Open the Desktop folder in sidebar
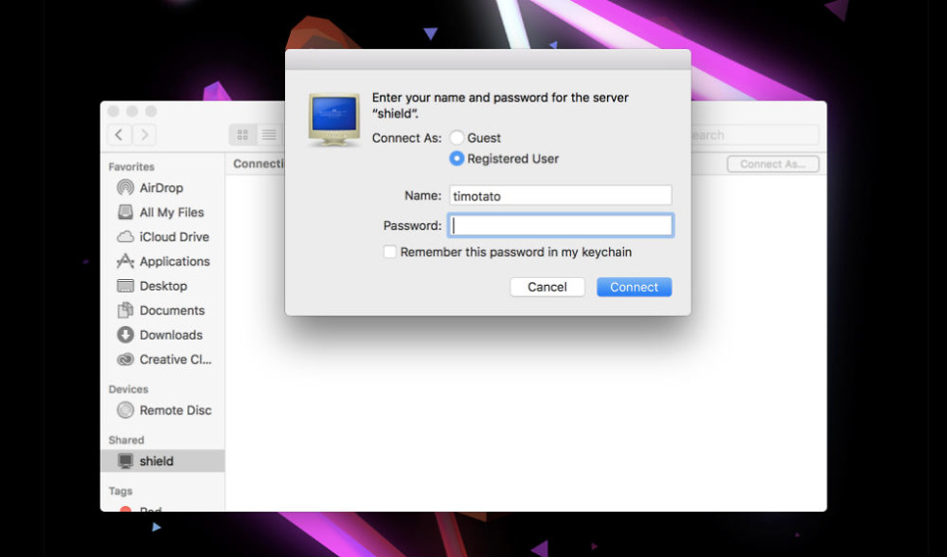947x557 pixels. 152,286
